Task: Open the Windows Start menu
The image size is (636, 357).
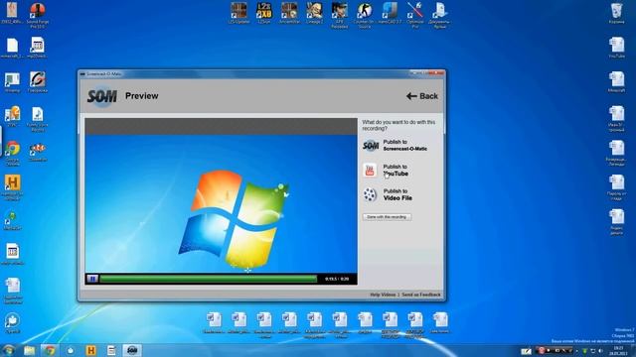Action: tap(8, 350)
